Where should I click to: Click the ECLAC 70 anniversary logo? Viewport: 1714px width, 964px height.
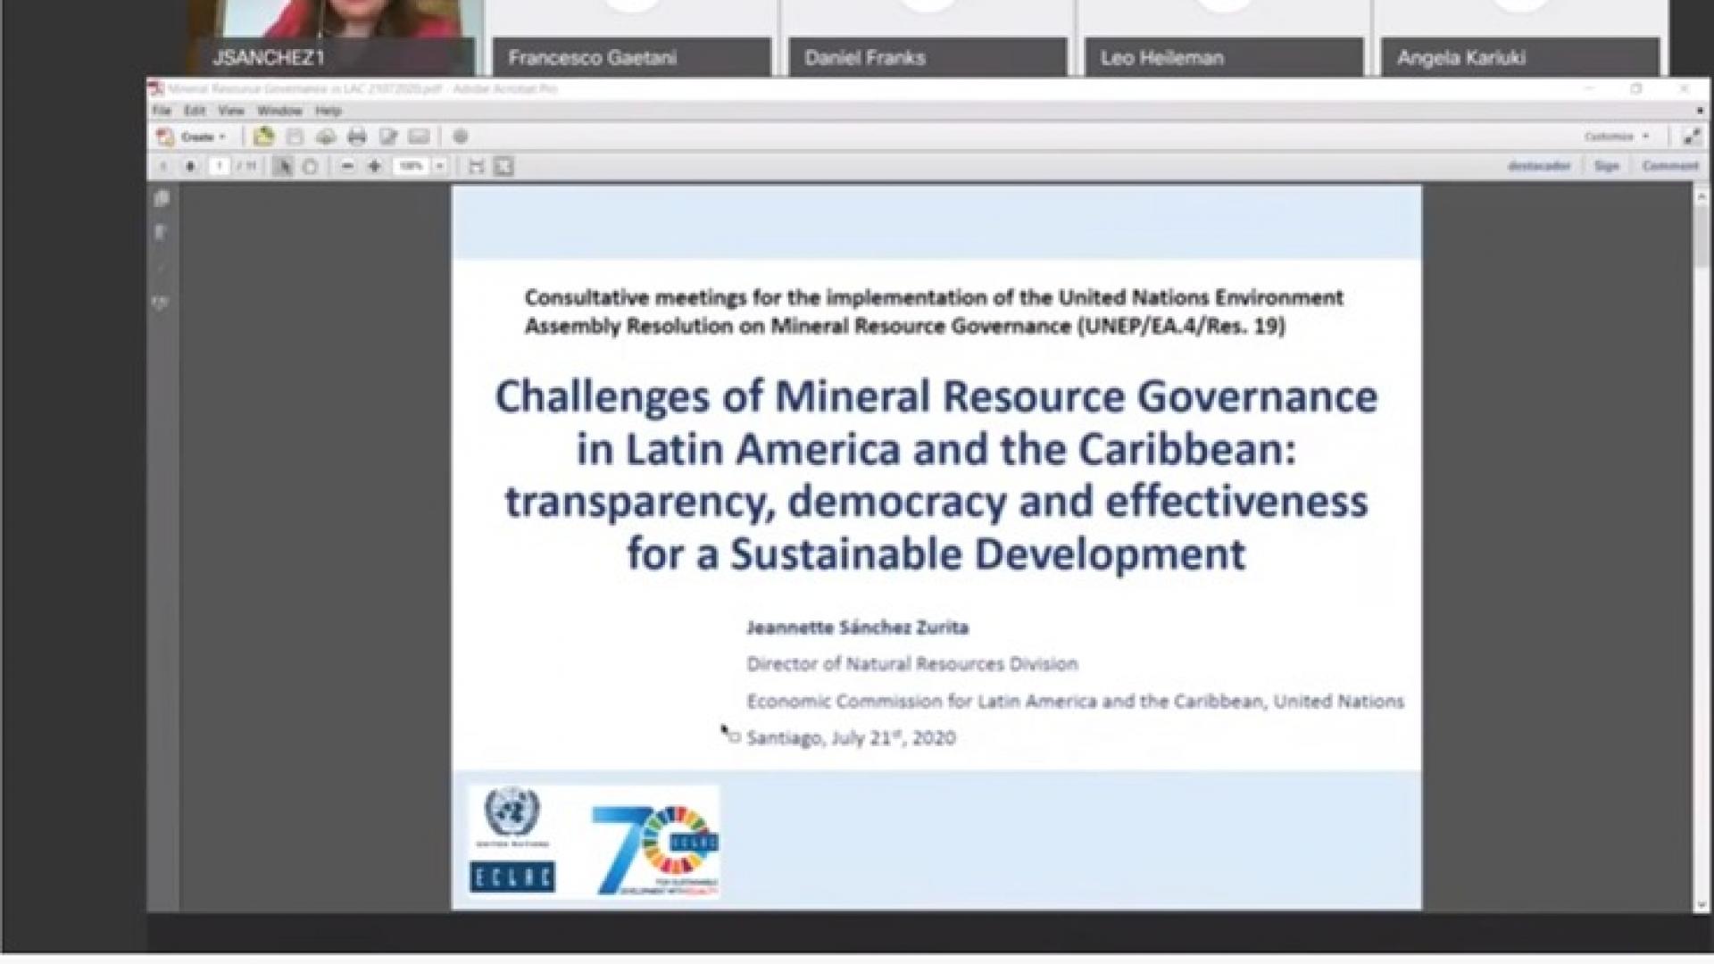click(655, 851)
